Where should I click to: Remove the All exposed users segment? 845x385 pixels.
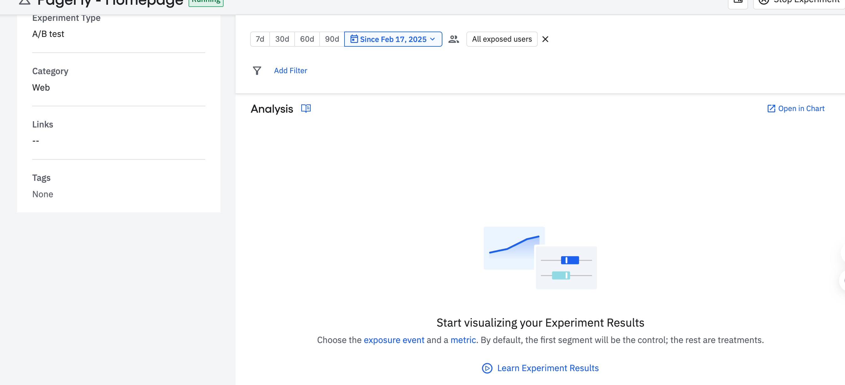(545, 39)
